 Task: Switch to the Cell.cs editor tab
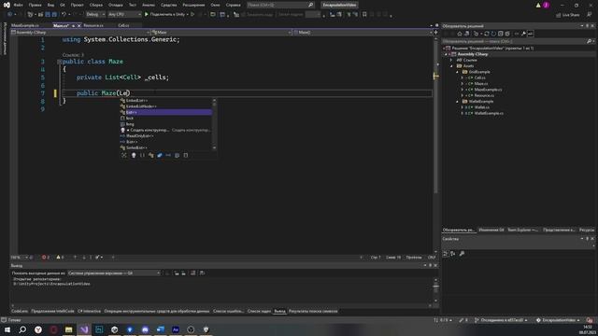(x=123, y=25)
